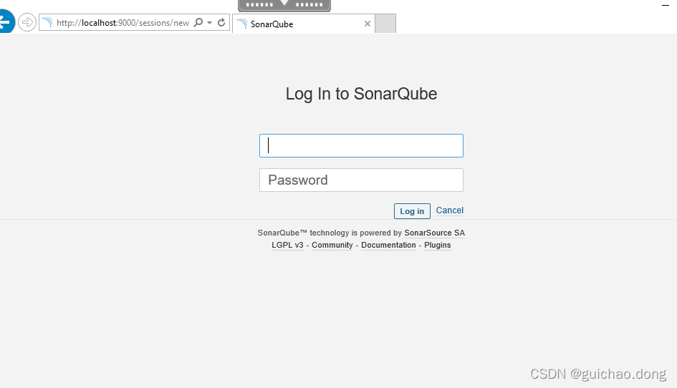This screenshot has width=677, height=388.
Task: Click the browser forward arrow button
Action: 27,22
